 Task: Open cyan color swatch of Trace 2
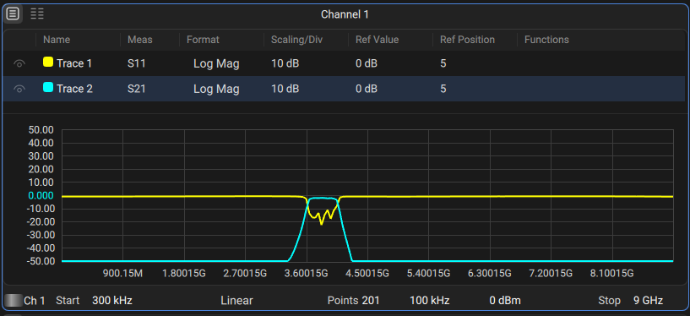(48, 87)
